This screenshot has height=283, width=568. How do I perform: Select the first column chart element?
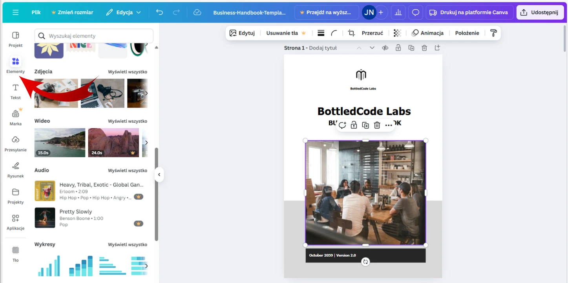coord(49,266)
